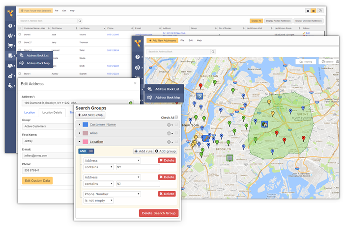Open the Edit menu in the map window
The image size is (344, 227).
tap(191, 41)
